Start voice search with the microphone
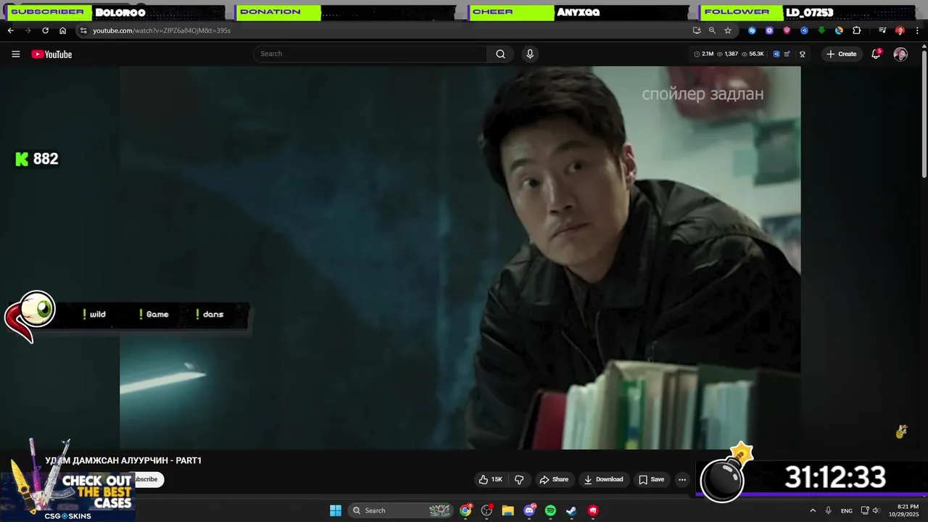Image resolution: width=928 pixels, height=522 pixels. tap(530, 54)
